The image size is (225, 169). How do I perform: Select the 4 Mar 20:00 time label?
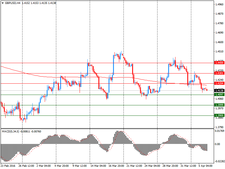[62, 166]
